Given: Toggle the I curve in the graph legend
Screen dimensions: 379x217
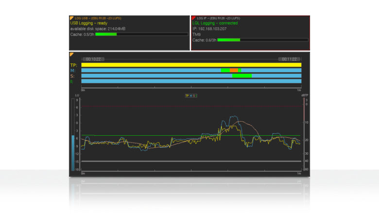Looking at the screenshot, I should coord(196,96).
